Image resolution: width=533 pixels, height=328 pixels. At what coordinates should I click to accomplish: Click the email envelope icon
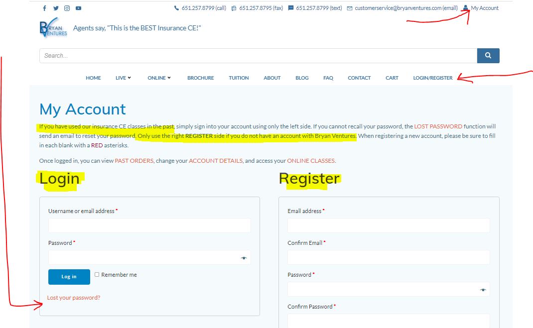pos(350,8)
